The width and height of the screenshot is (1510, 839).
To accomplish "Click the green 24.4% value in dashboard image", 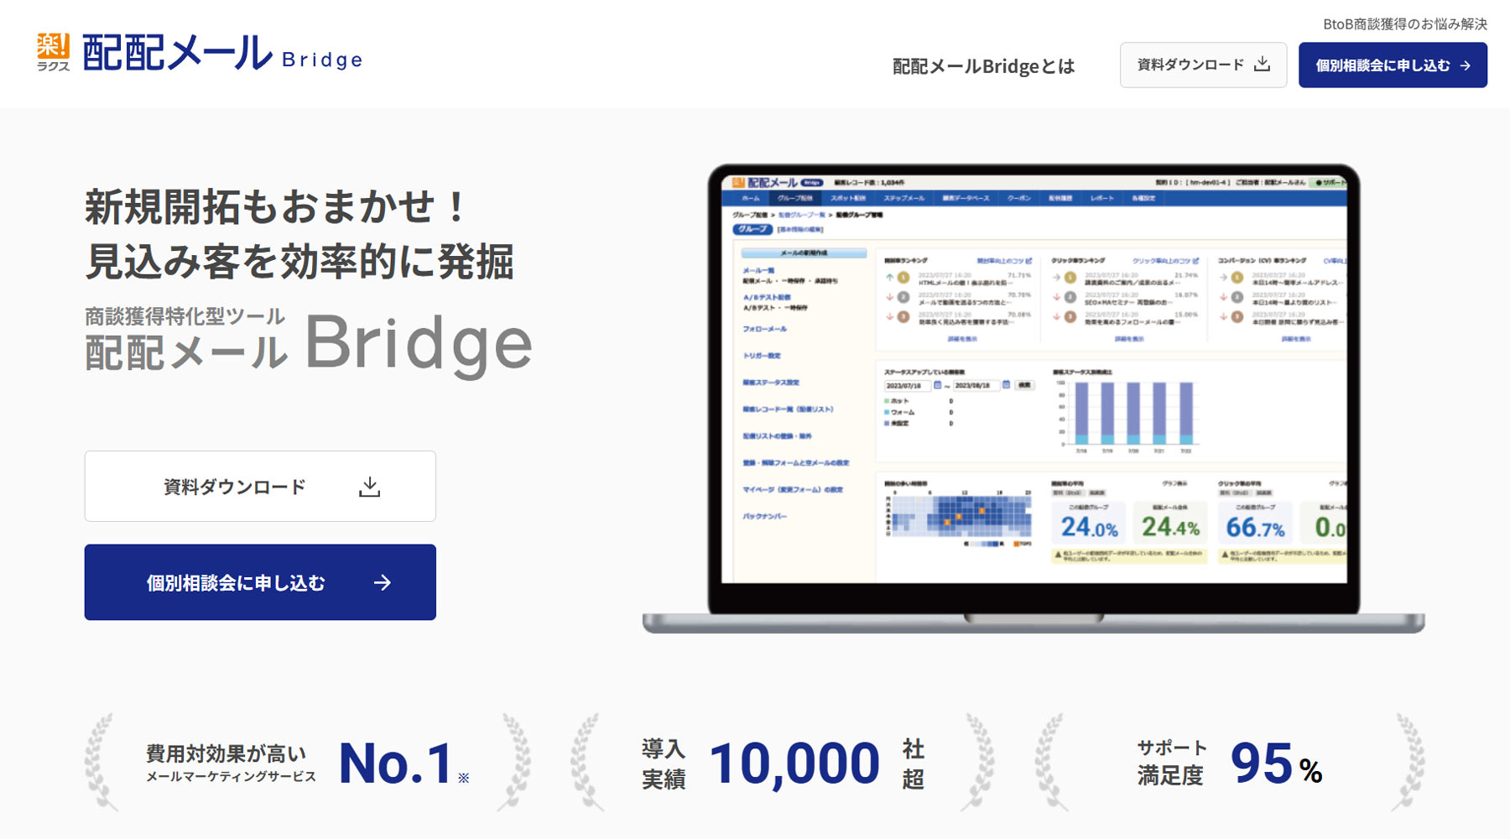I will tap(1170, 527).
